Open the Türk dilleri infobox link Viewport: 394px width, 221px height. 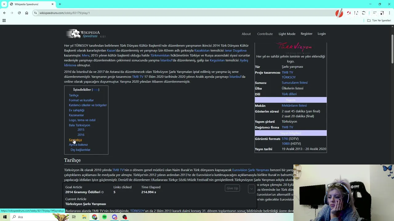289,94
